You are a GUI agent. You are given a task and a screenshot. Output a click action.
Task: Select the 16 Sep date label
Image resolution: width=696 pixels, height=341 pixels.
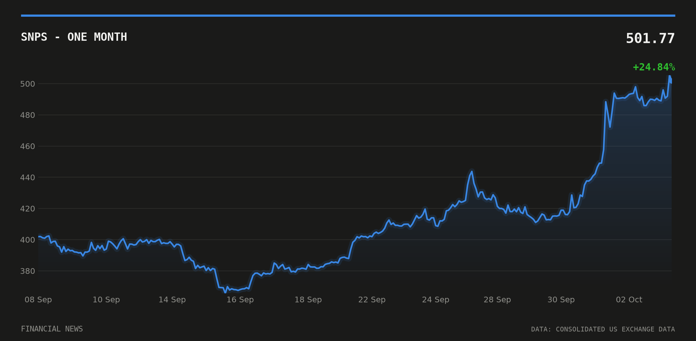[240, 300]
